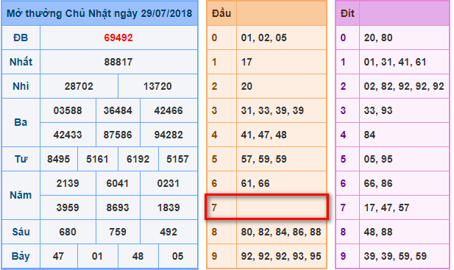Click fourth prize number 8495
The image size is (454, 270).
[58, 159]
